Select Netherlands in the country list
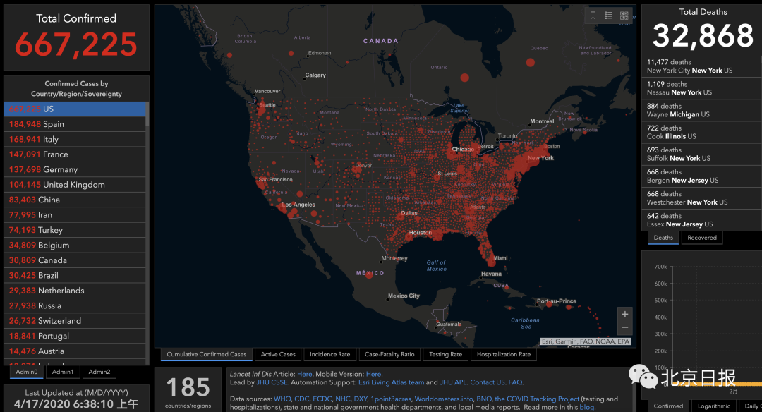Viewport: 762px width, 412px height. point(74,290)
